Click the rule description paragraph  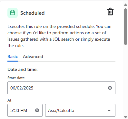(x=59, y=36)
